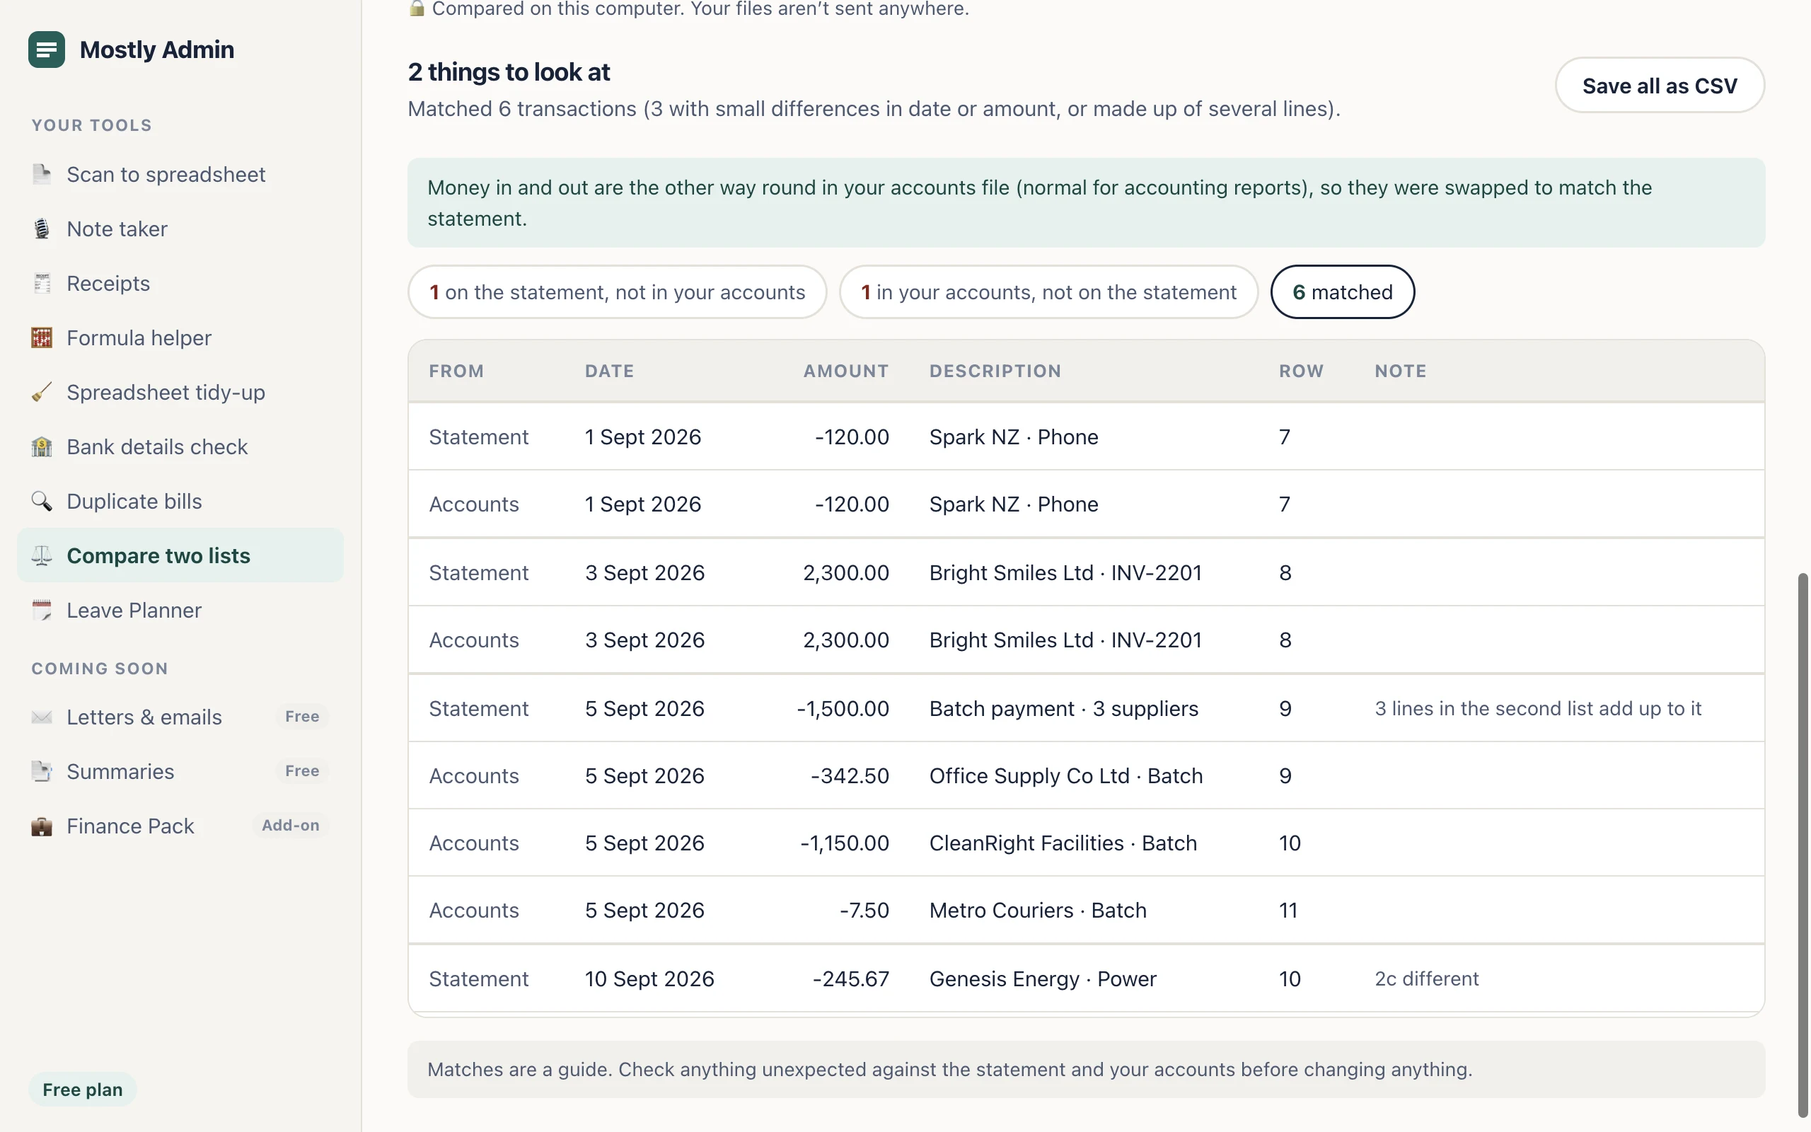Click 'Genesis Energy · Power' description
Screen dimensions: 1811x1132
tap(1043, 979)
